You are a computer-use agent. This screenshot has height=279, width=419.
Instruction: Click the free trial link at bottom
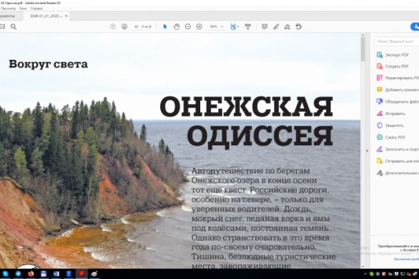(x=406, y=259)
